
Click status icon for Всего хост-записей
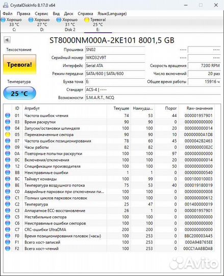pos(8,242)
